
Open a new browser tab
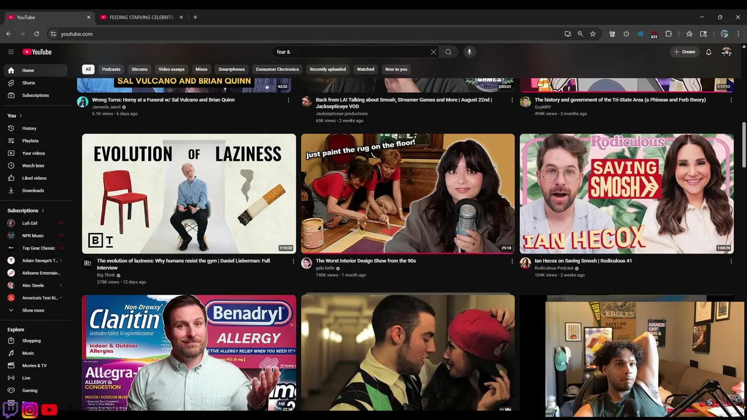click(195, 17)
